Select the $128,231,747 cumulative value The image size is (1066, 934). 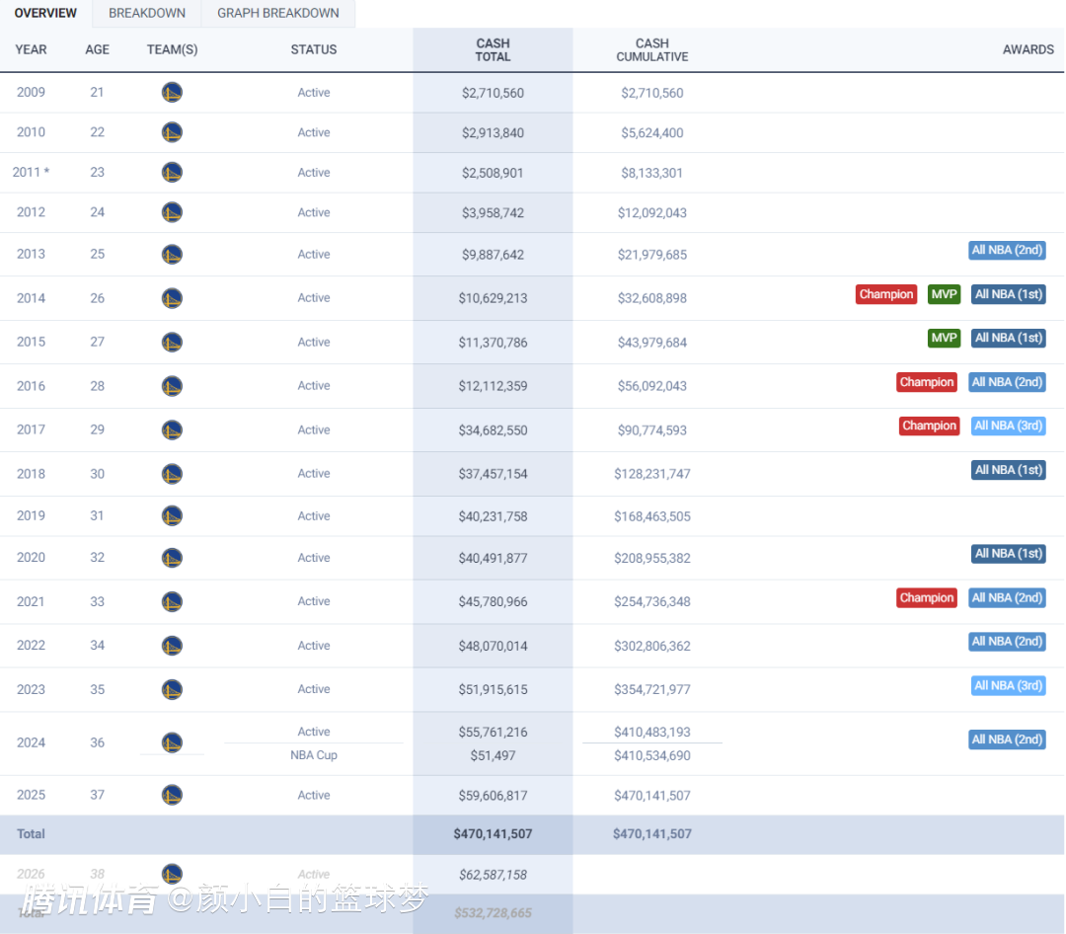click(652, 474)
